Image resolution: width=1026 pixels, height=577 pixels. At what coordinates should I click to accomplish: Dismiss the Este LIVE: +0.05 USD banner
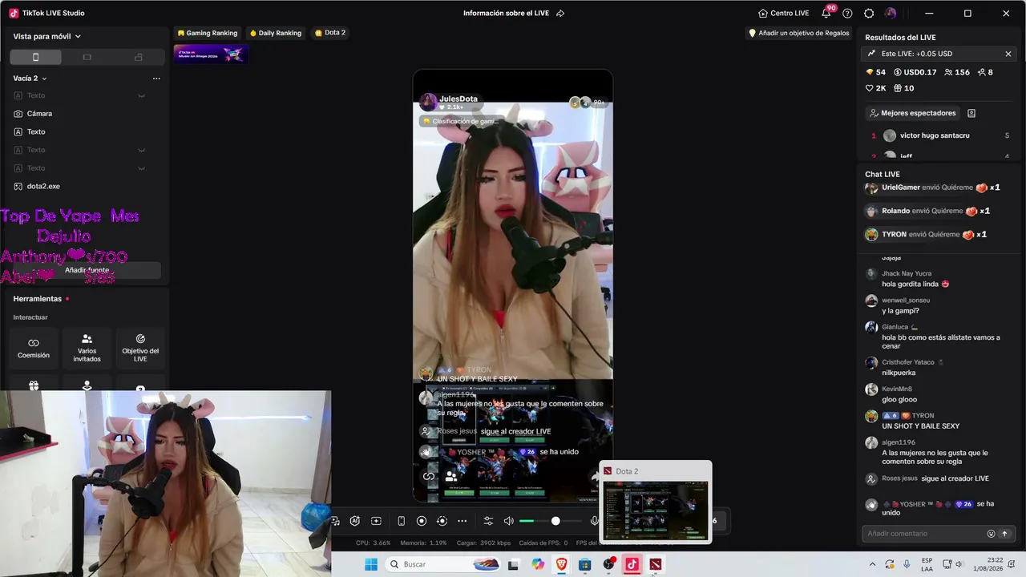(1008, 54)
